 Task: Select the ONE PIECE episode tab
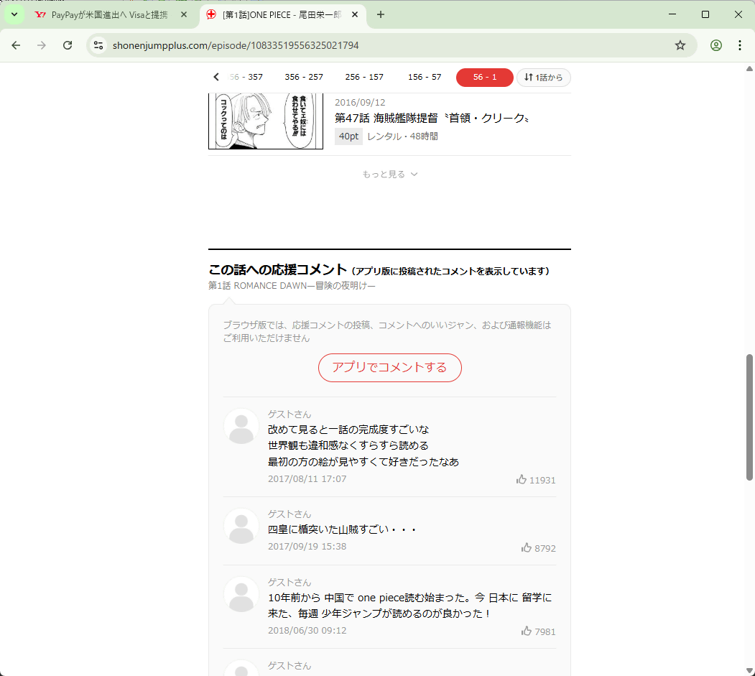[x=282, y=14]
